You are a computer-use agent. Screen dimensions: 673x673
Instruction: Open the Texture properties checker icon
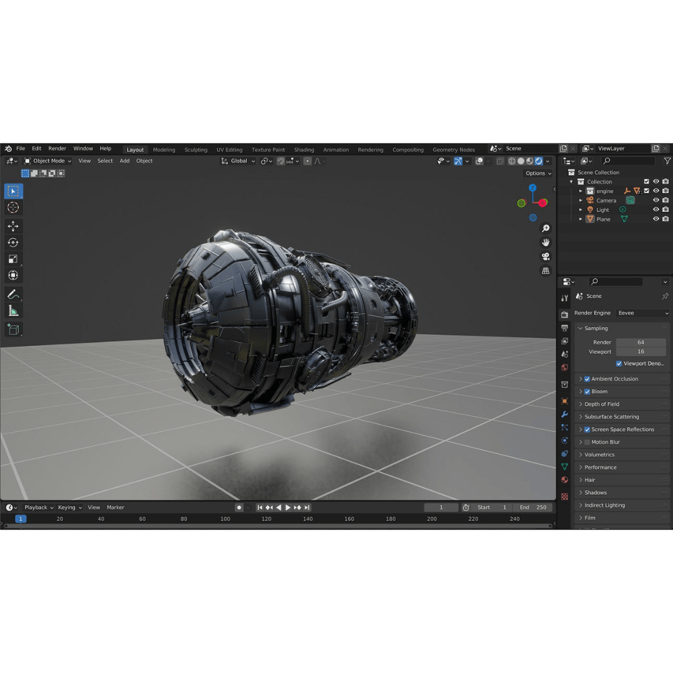[565, 497]
